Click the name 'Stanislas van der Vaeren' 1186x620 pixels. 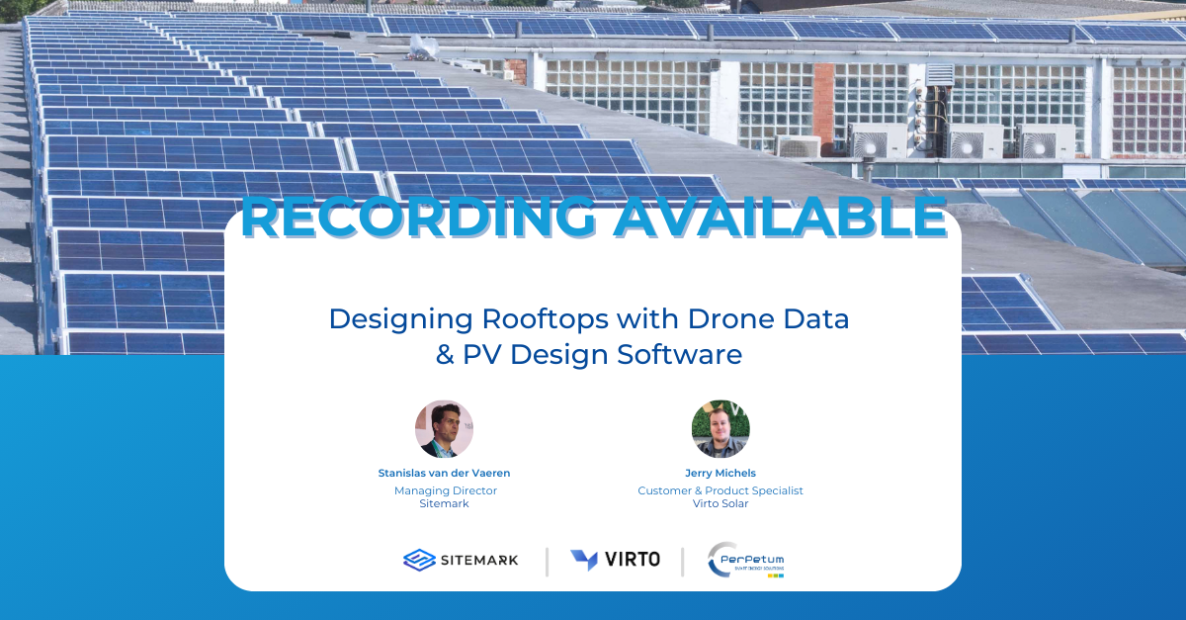click(x=444, y=473)
